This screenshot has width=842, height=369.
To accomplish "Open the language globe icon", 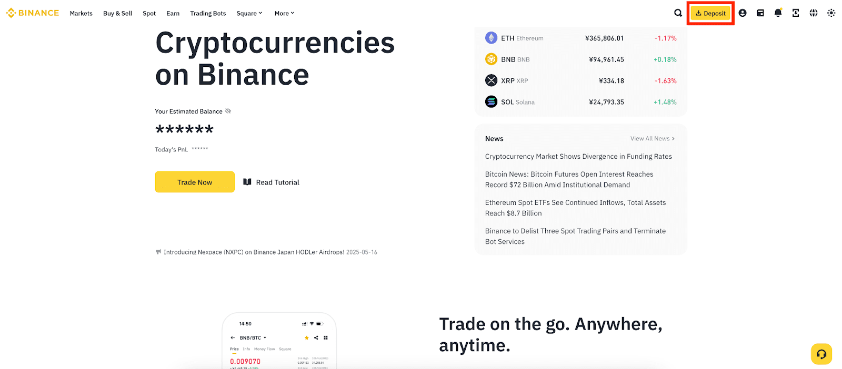I will click(x=814, y=13).
